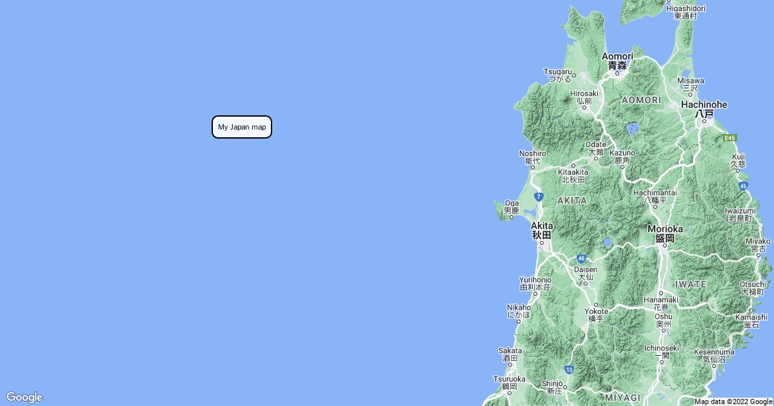The image size is (774, 406).
Task: Click Route 45 shield near Iwaizumi
Action: click(x=743, y=186)
